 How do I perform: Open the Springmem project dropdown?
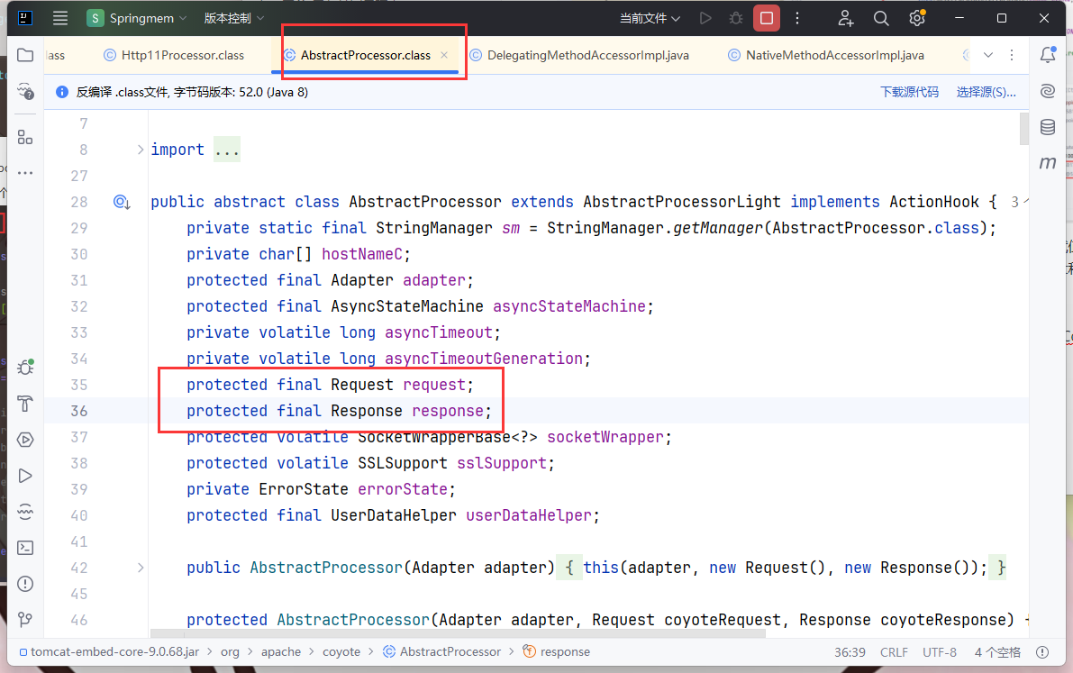click(137, 18)
